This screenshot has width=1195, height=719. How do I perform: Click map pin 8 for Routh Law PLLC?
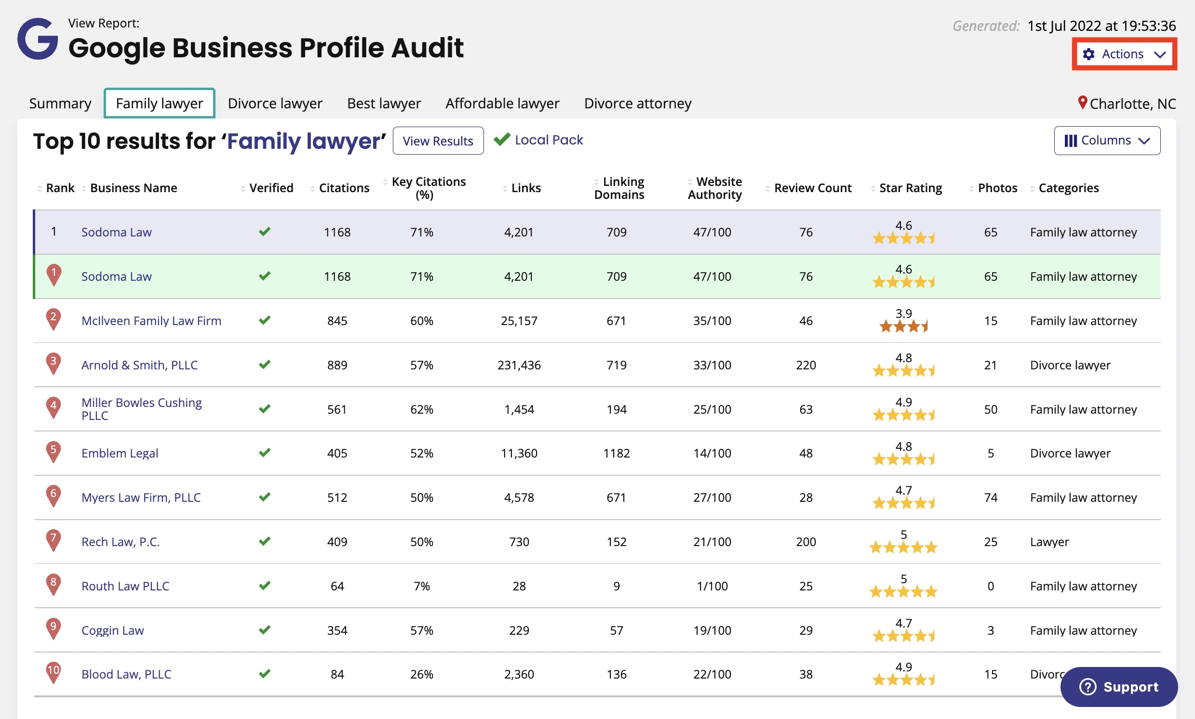(54, 584)
